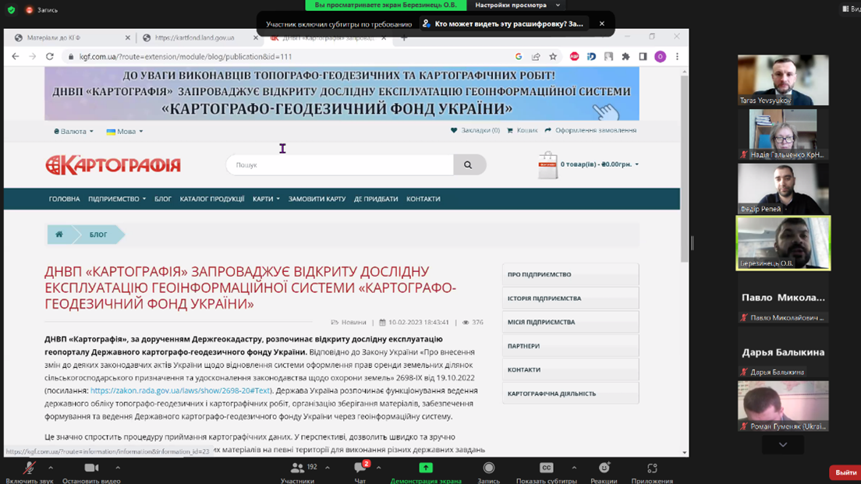Open Chrome three-dot menu
Viewport: 861px width, 484px height.
pos(677,57)
